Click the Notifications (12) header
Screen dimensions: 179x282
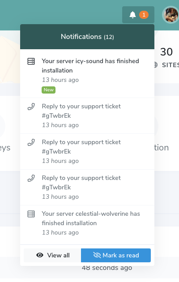point(87,37)
